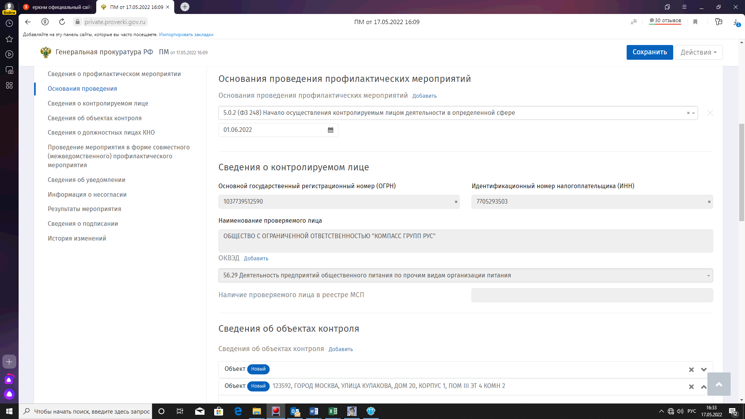Go to Основания проведения section
Viewport: 745px width, 419px height.
82,89
